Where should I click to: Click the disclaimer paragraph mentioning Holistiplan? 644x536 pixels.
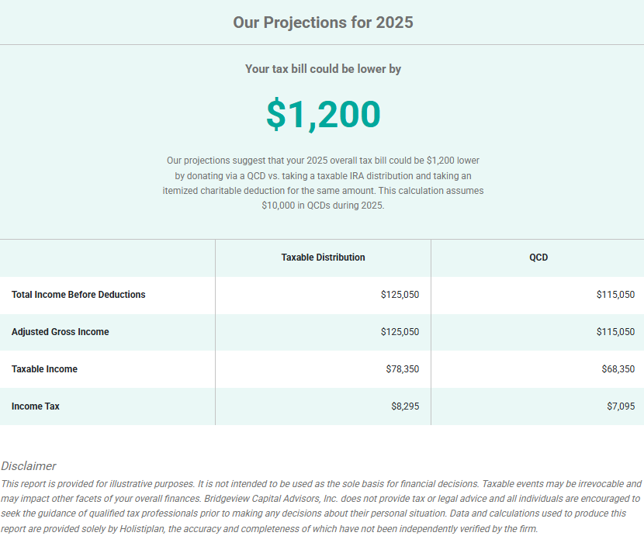pos(321,506)
